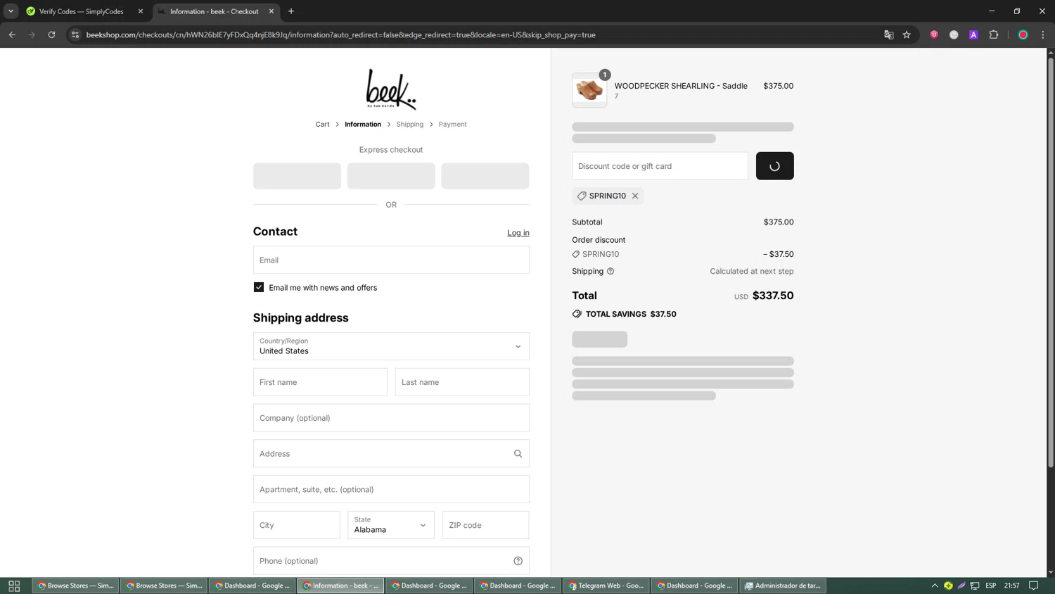Click the first express checkout placeholder button
This screenshot has width=1055, height=594.
(x=297, y=176)
